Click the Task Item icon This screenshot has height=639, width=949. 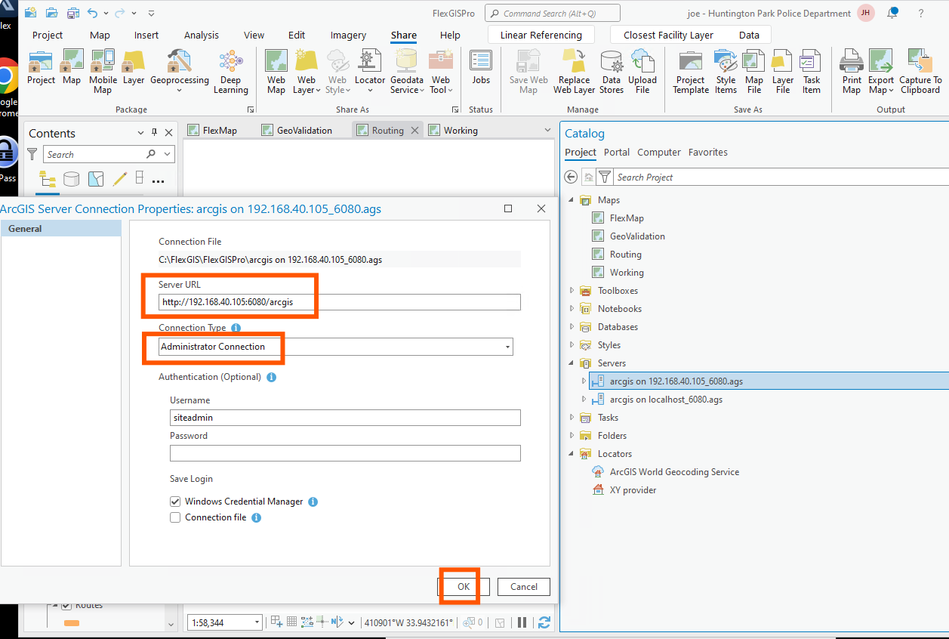811,73
